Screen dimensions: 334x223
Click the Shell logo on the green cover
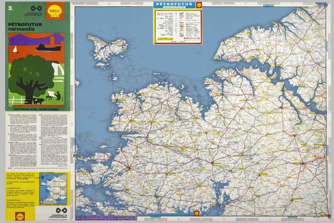click(x=55, y=11)
